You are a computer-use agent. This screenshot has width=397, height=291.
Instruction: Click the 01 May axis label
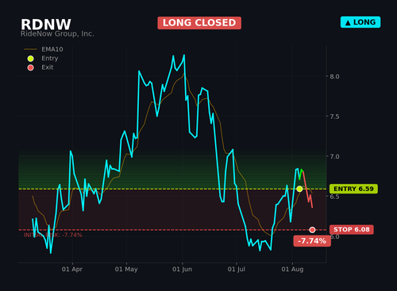pos(126,270)
